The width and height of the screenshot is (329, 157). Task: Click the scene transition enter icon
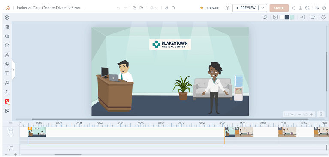(302, 18)
